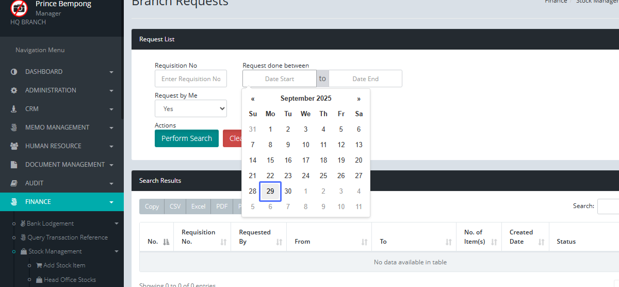Click the Add Stock Item cart icon

click(x=39, y=265)
